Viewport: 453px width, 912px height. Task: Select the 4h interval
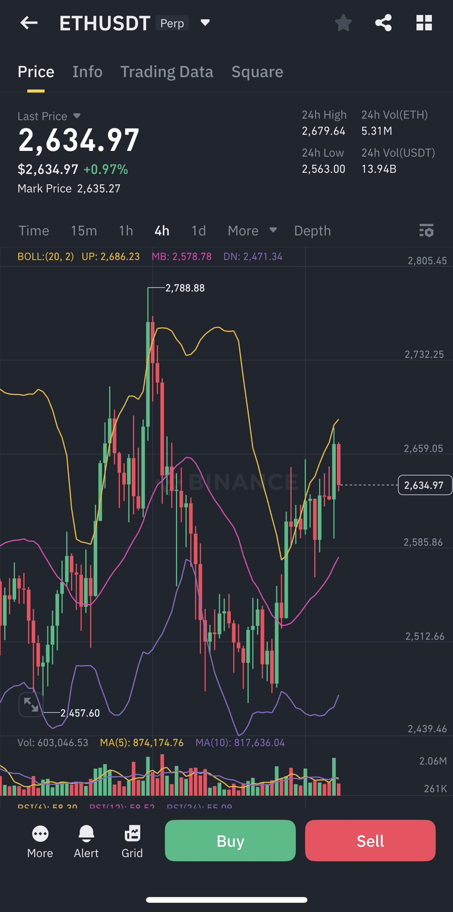tap(162, 231)
